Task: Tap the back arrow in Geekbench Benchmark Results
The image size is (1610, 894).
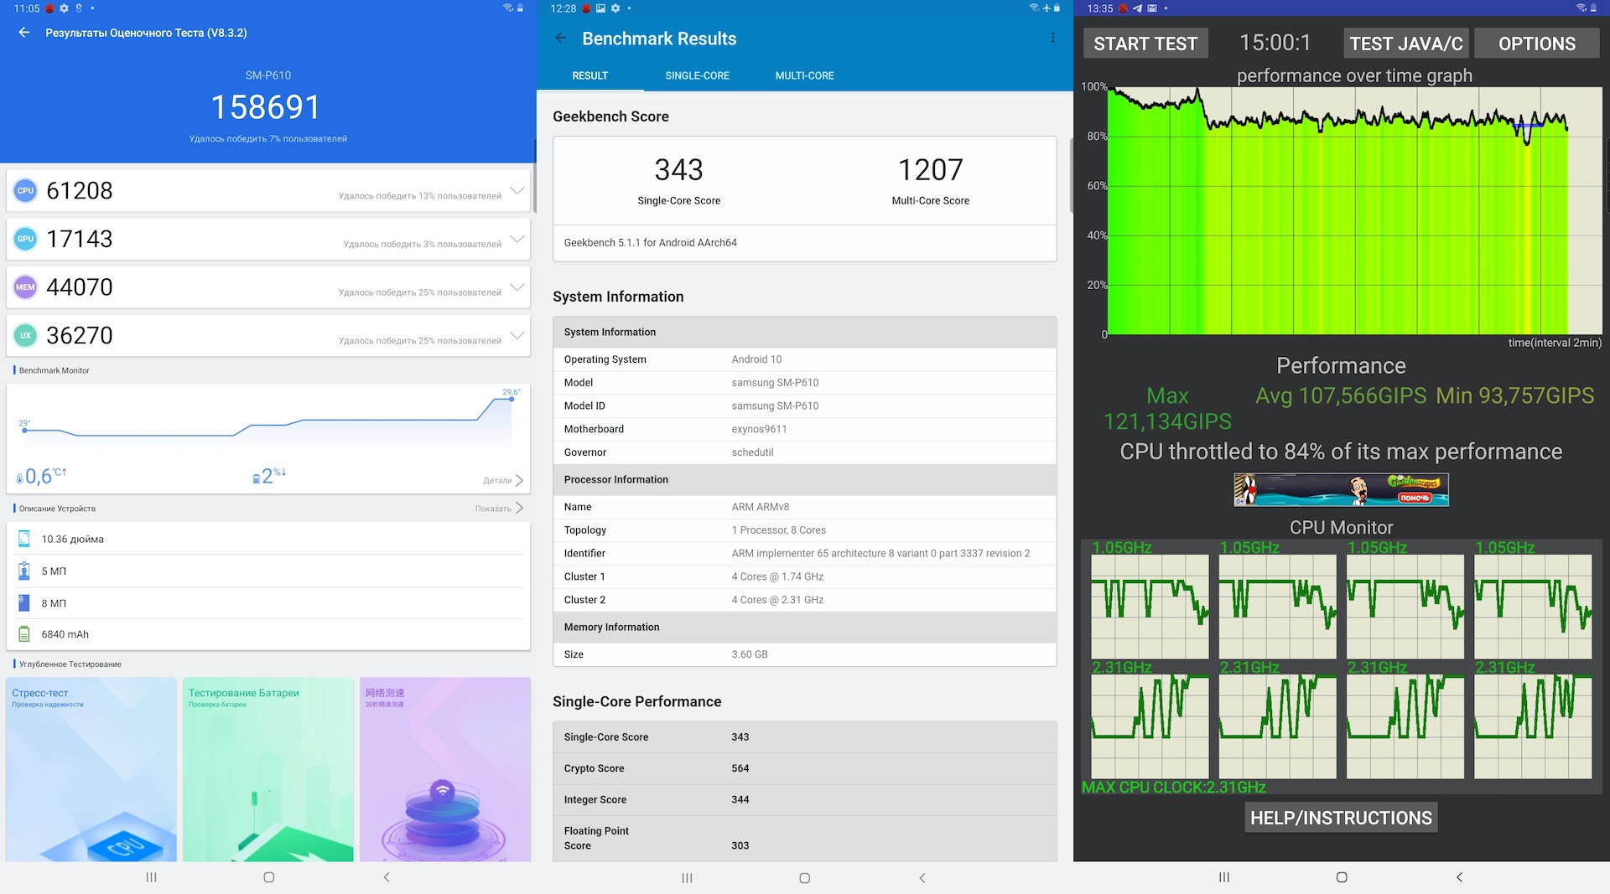Action: (561, 39)
